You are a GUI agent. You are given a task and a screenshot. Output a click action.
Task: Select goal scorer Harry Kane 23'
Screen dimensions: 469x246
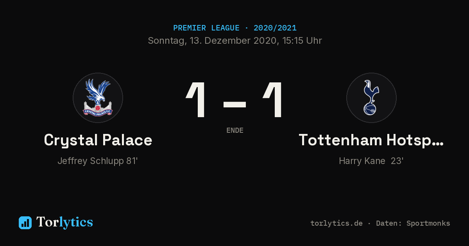tap(371, 161)
